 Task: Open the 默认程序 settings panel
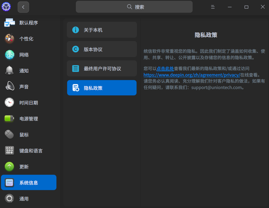(29, 23)
